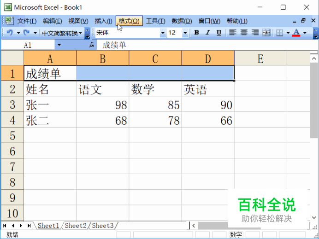
Task: Click Merge and Center icon
Action: (x=266, y=33)
